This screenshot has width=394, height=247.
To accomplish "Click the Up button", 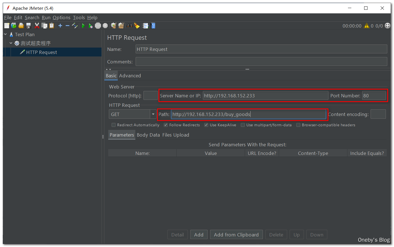I will (x=297, y=235).
